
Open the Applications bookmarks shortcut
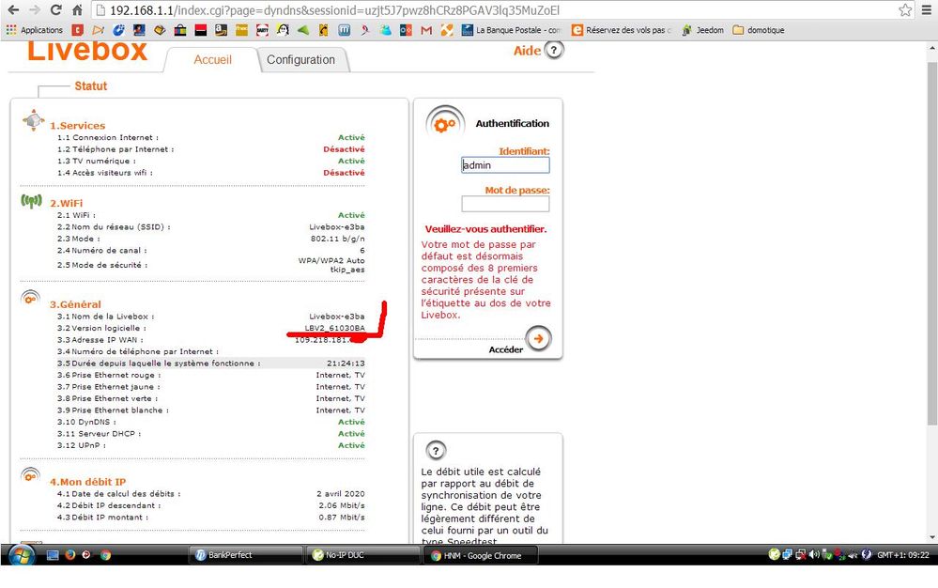pos(34,30)
